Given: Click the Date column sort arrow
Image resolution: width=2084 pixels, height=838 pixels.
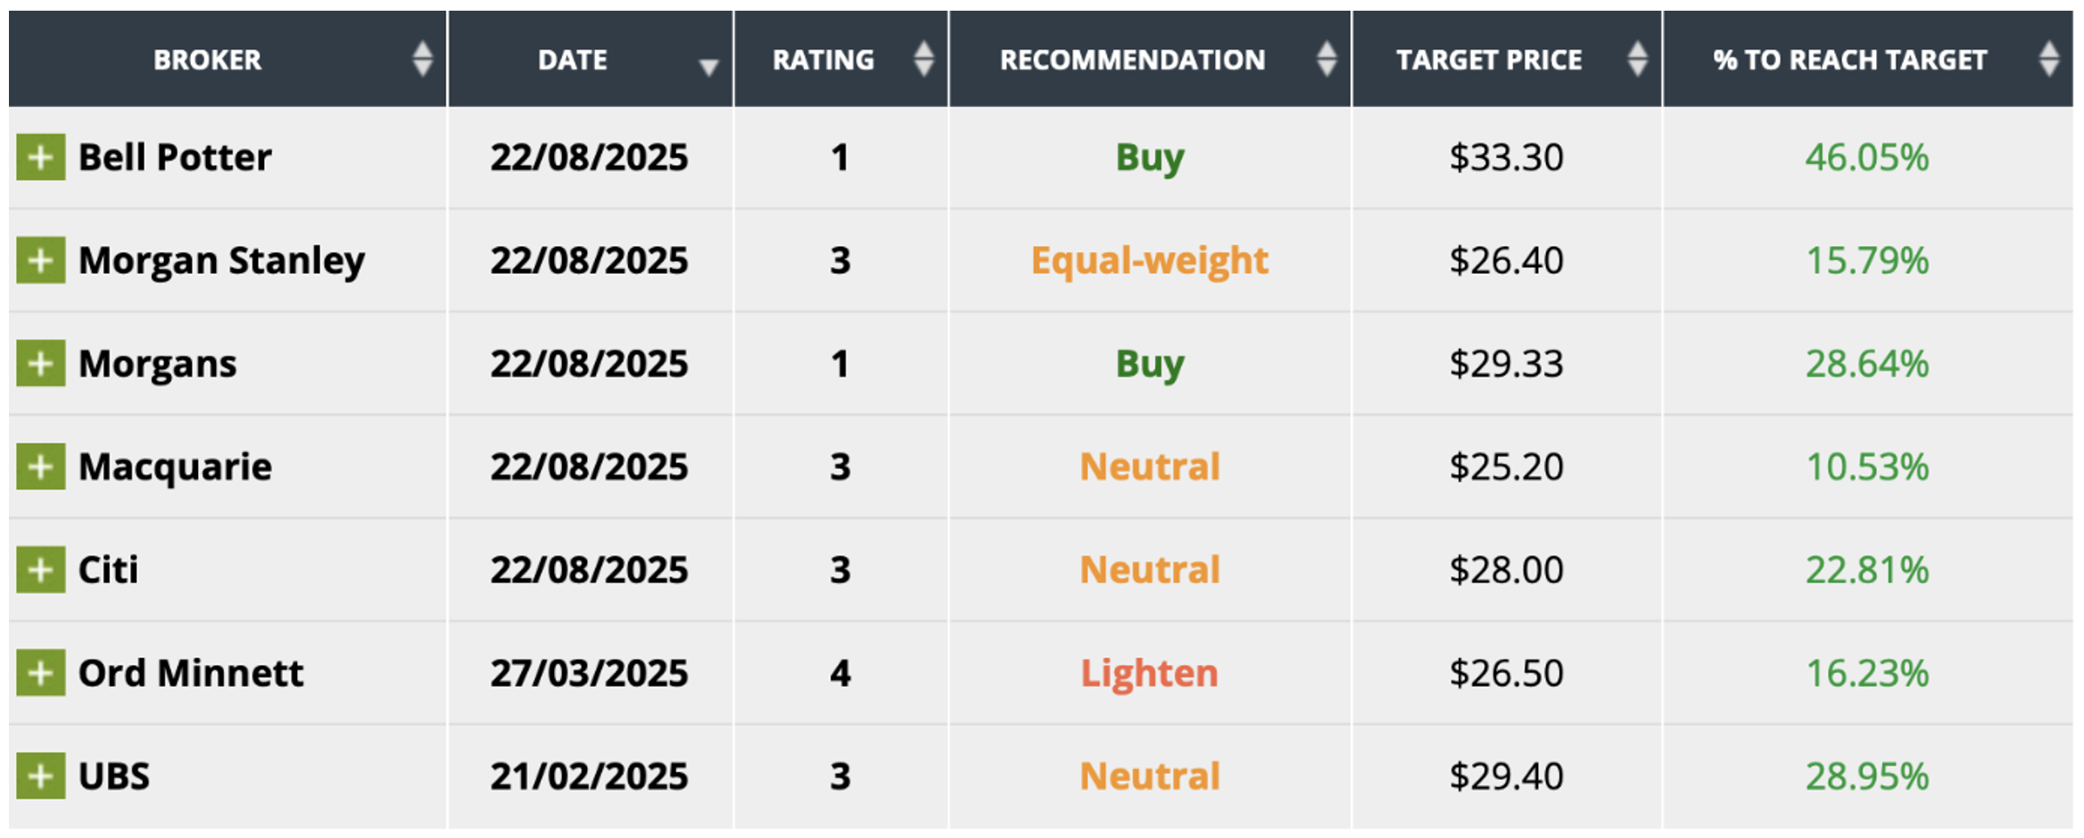Looking at the screenshot, I should pos(708,67).
